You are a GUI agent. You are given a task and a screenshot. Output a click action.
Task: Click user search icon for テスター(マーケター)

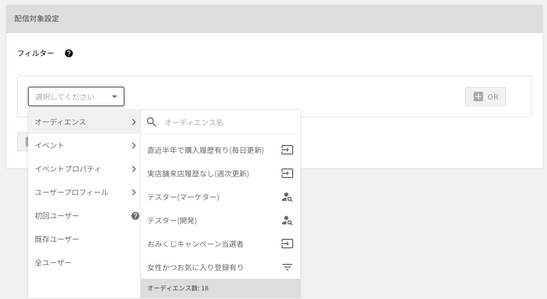click(287, 197)
